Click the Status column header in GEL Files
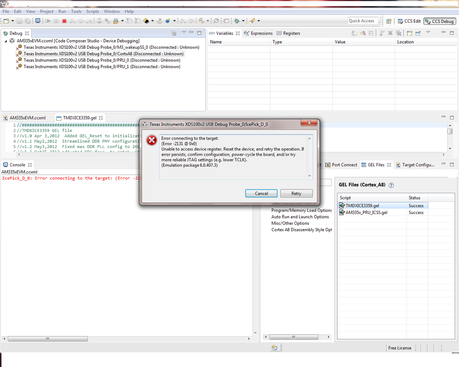The width and height of the screenshot is (459, 367). [417, 198]
